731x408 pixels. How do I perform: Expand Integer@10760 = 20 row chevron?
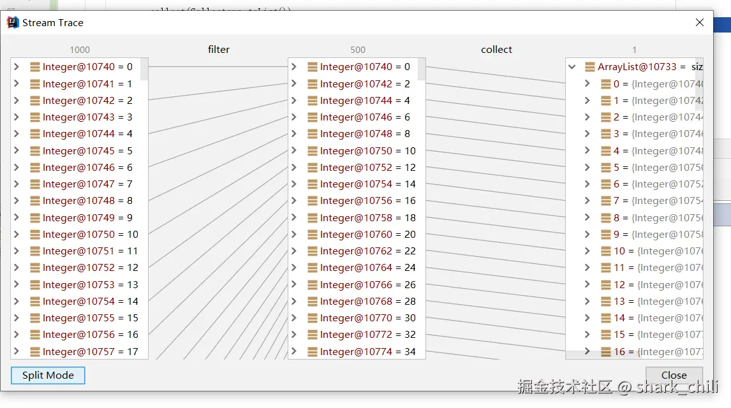(x=293, y=234)
